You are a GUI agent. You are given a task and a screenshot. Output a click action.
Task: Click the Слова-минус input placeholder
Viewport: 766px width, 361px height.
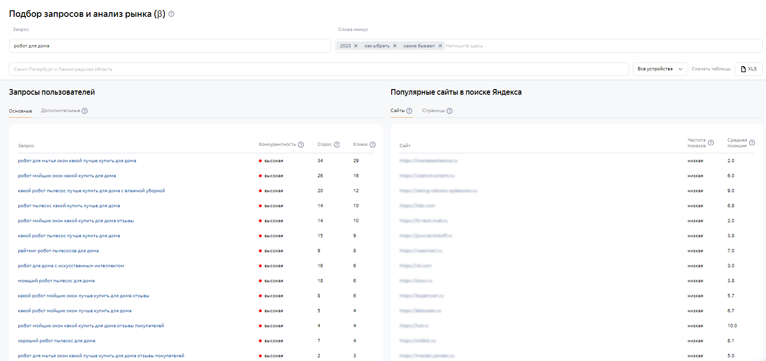coord(464,46)
